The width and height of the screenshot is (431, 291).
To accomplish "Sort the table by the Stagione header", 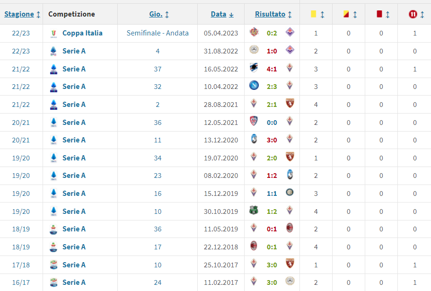I will pyautogui.click(x=19, y=14).
